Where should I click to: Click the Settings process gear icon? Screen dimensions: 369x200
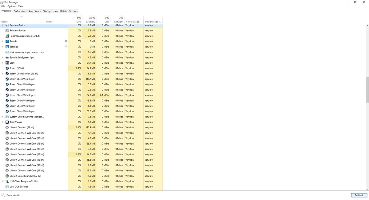[7, 47]
